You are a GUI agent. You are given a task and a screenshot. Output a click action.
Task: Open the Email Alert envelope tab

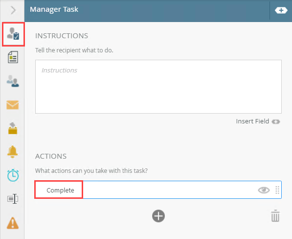point(13,105)
